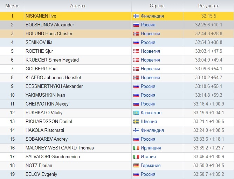Image resolution: width=234 pixels, height=179 pixels.
Task: Open the Ирландия country link
Action: [151, 148]
